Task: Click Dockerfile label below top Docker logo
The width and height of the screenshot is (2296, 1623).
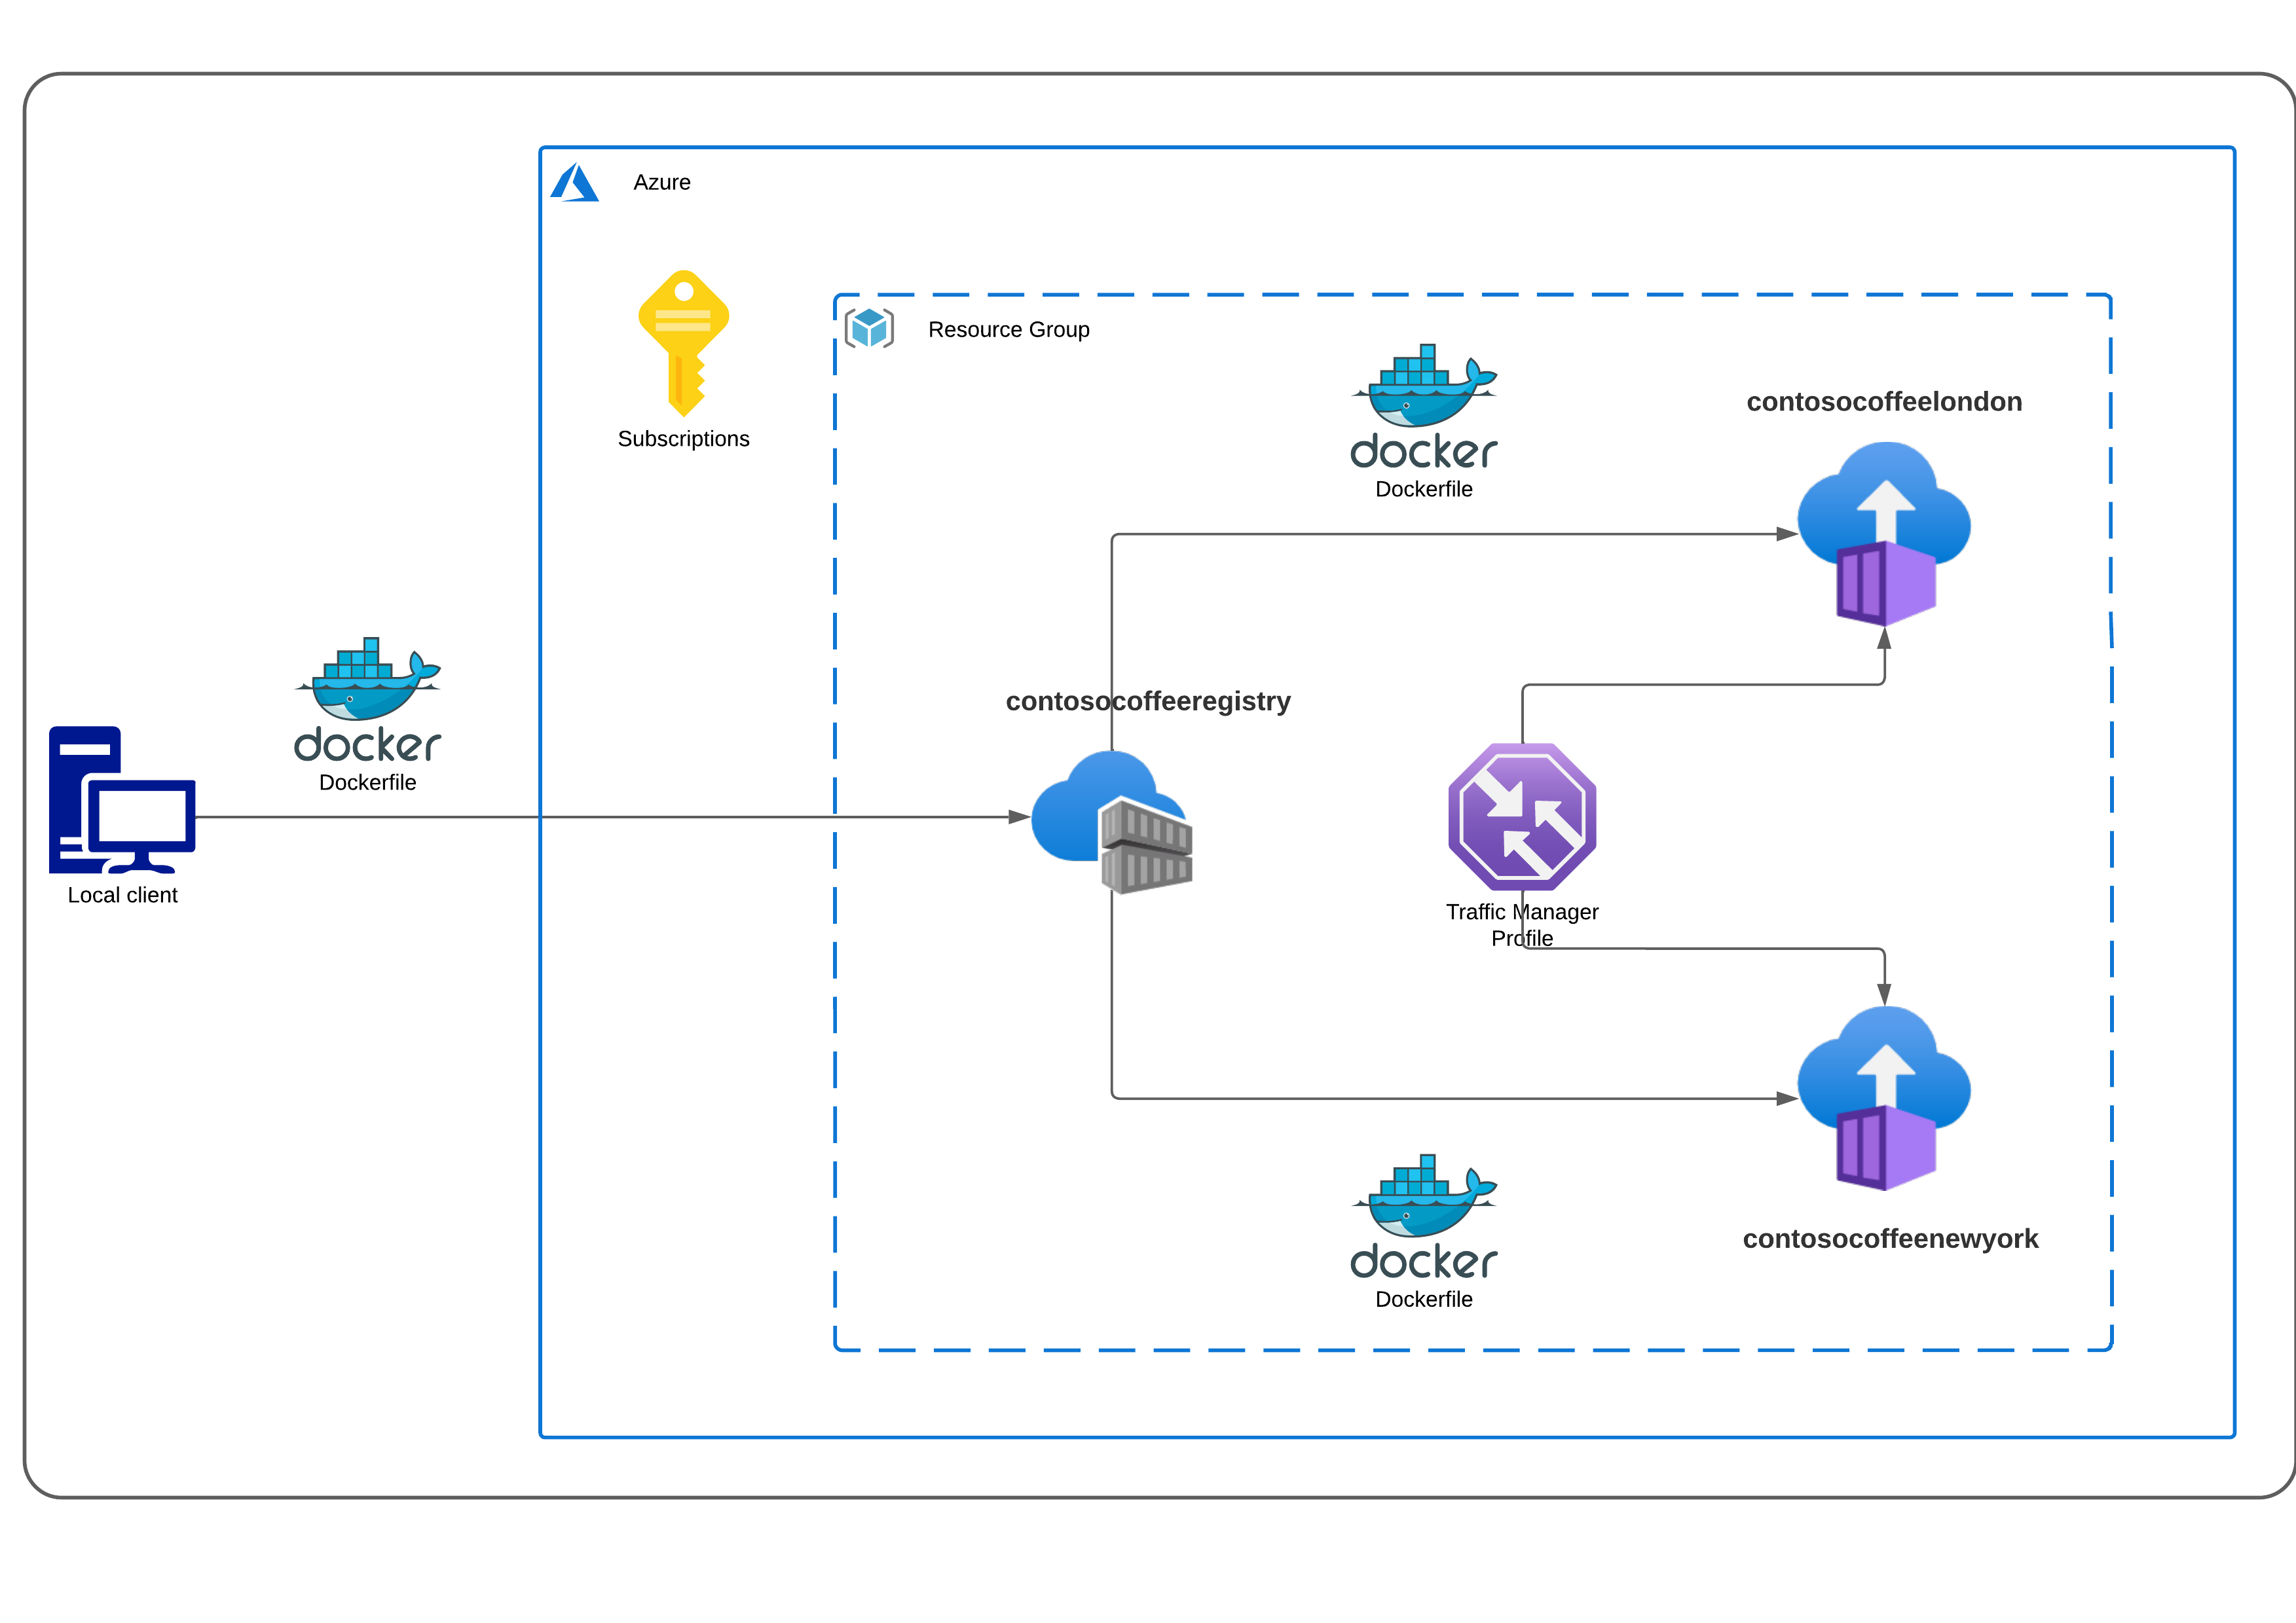Action: pos(1424,489)
